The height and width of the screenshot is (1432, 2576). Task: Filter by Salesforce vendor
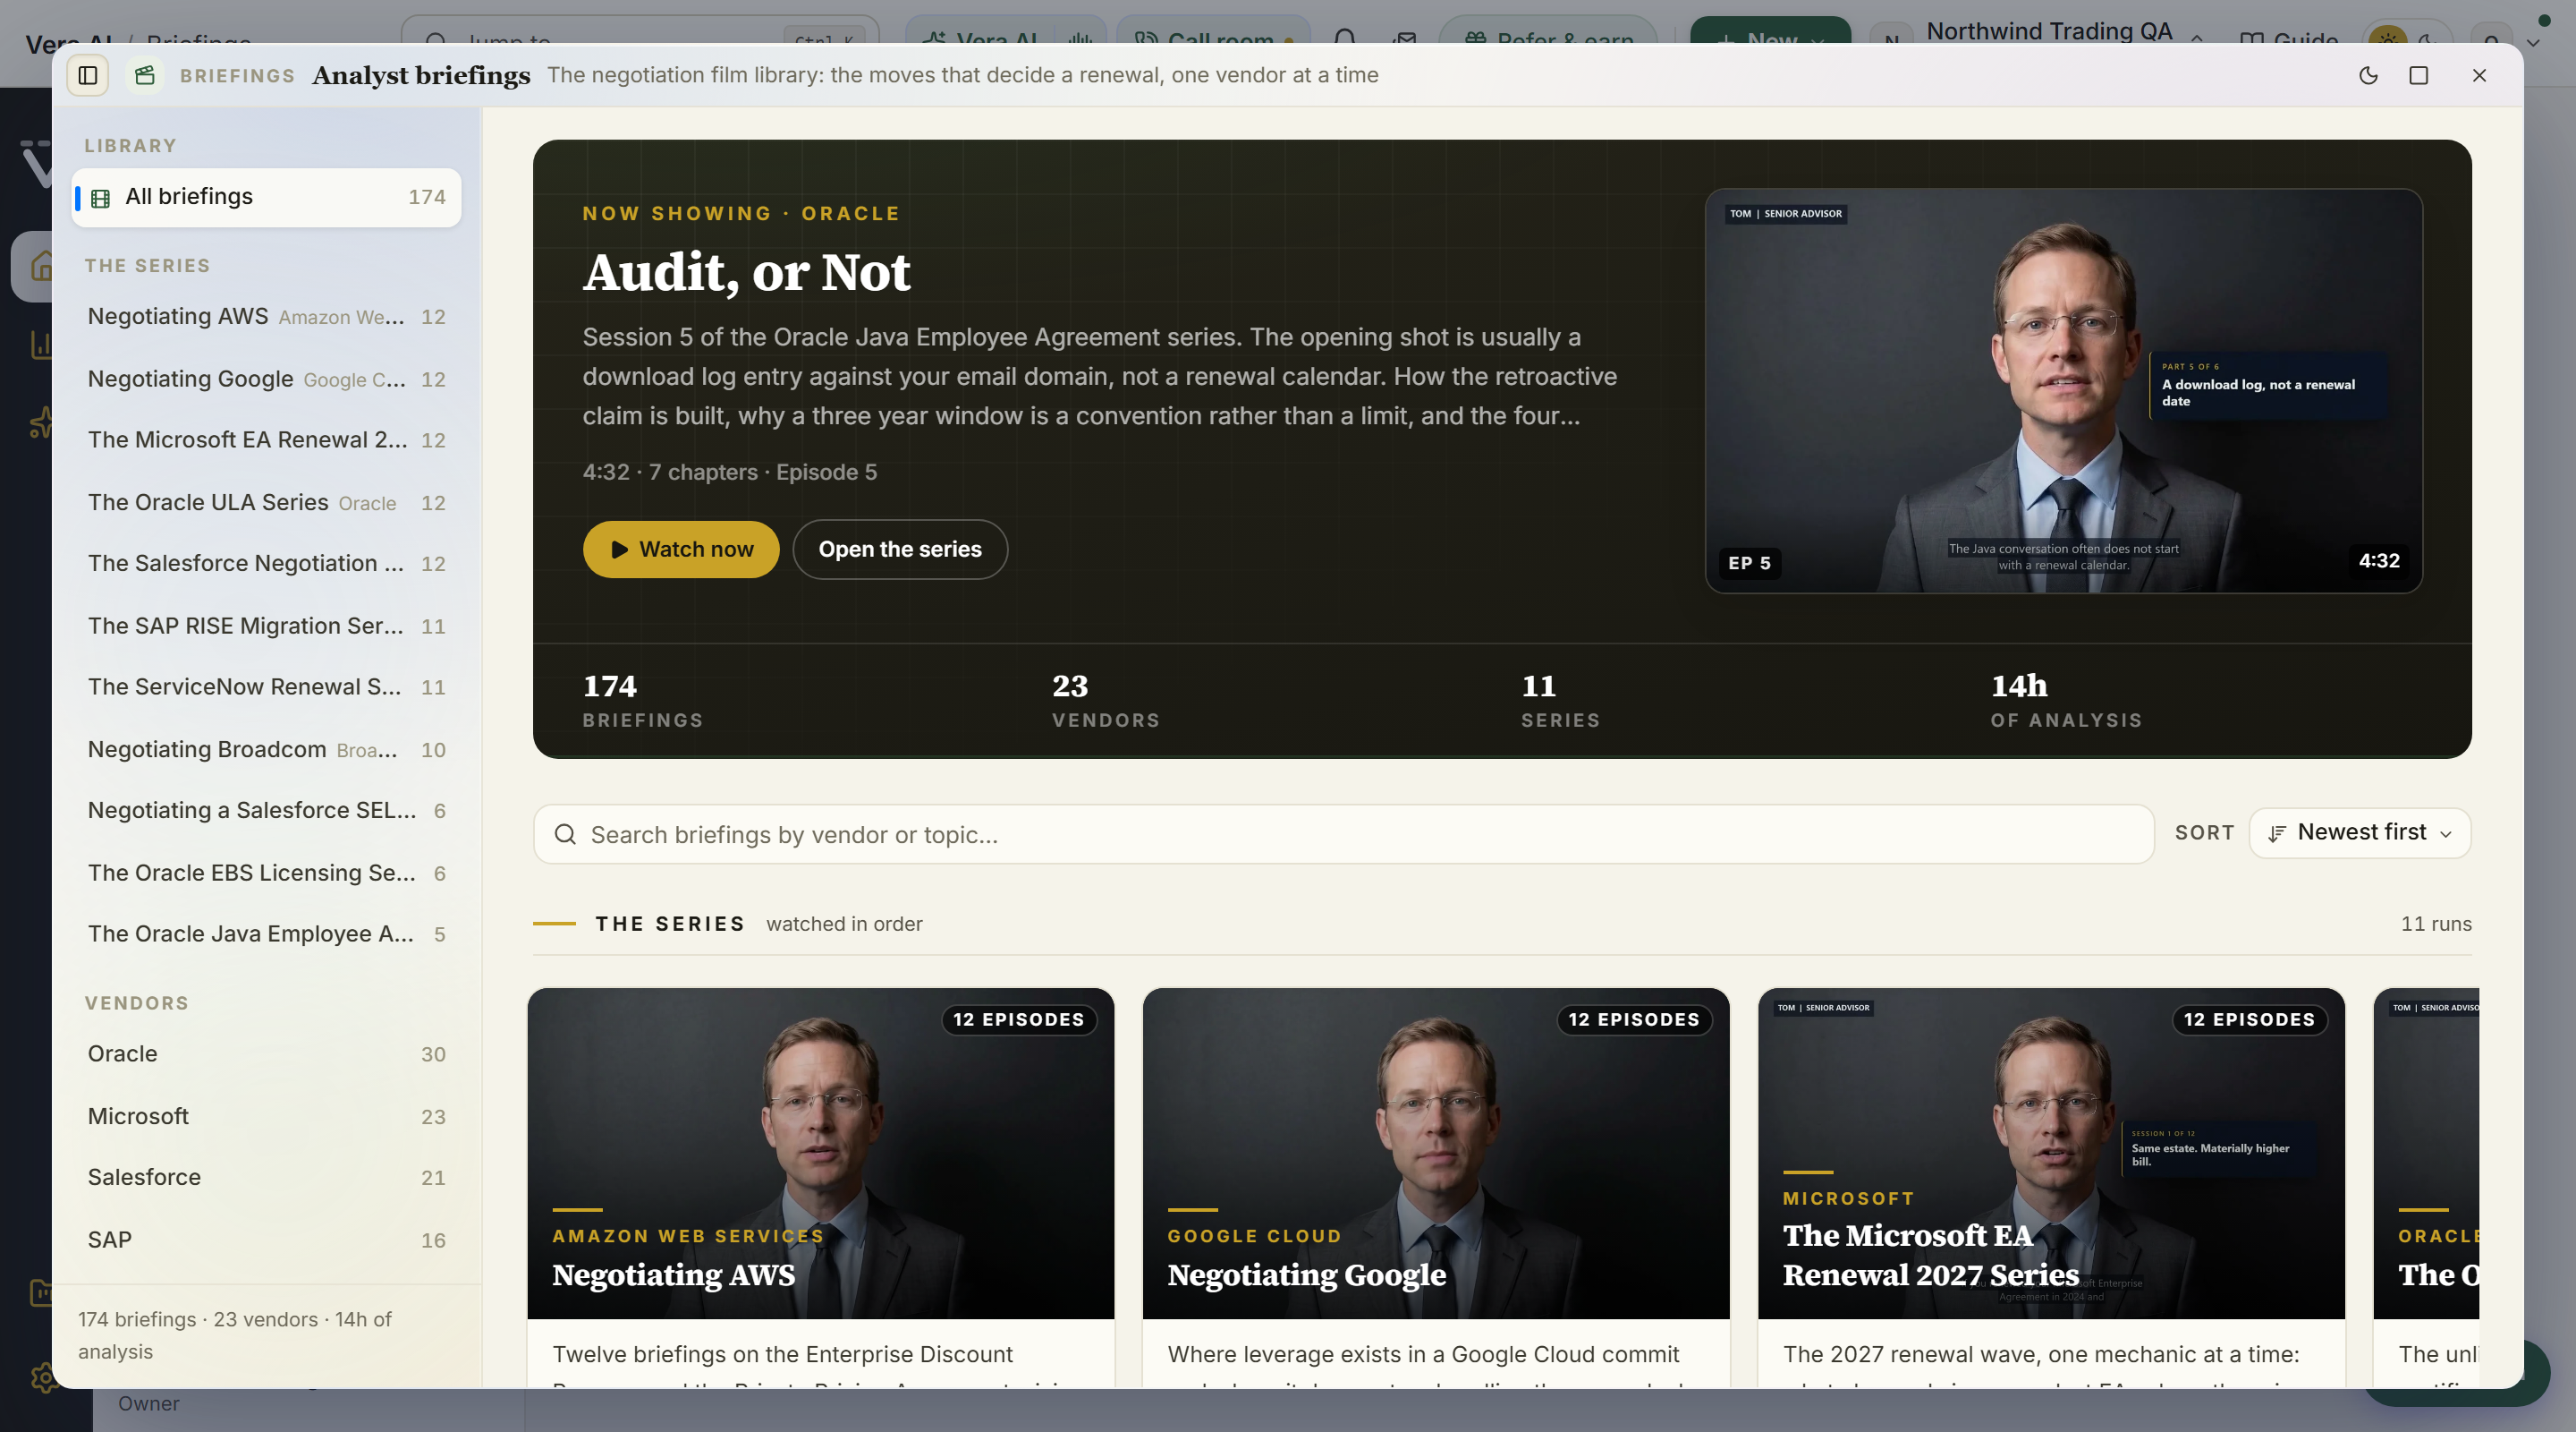coord(266,1178)
